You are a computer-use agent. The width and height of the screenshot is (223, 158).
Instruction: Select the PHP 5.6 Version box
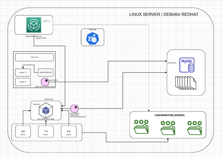coord(23,131)
